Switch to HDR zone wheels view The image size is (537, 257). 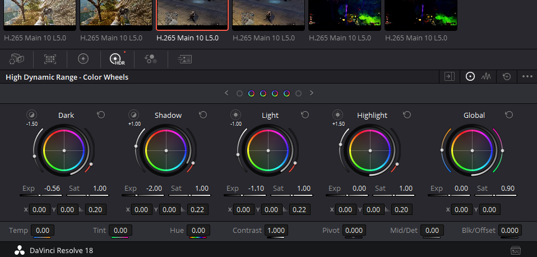[470, 77]
